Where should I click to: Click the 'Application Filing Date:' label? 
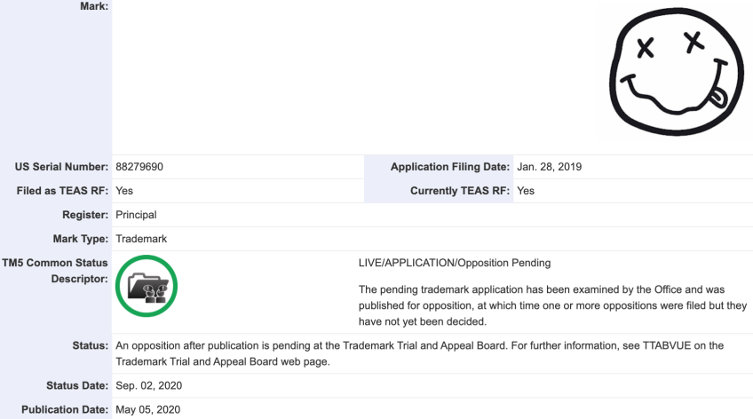point(450,167)
